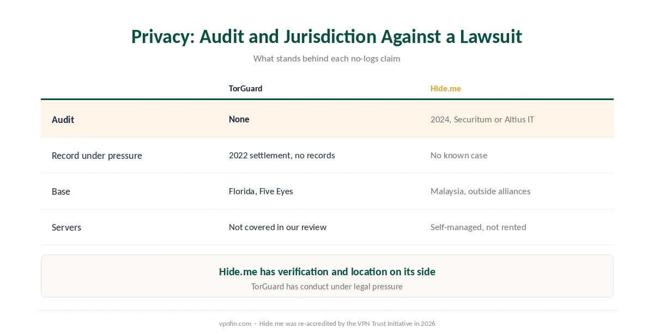Click the 'Self-managed, not rented' cell

pos(479,227)
